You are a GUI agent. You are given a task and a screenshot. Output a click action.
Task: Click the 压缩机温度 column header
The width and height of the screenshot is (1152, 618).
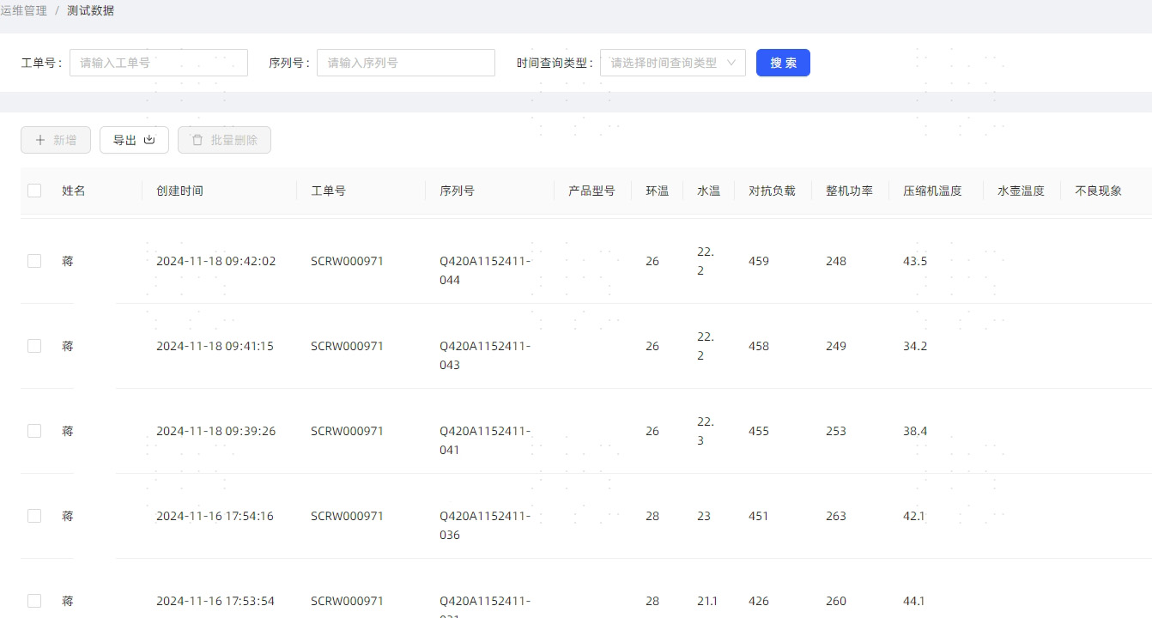point(932,191)
